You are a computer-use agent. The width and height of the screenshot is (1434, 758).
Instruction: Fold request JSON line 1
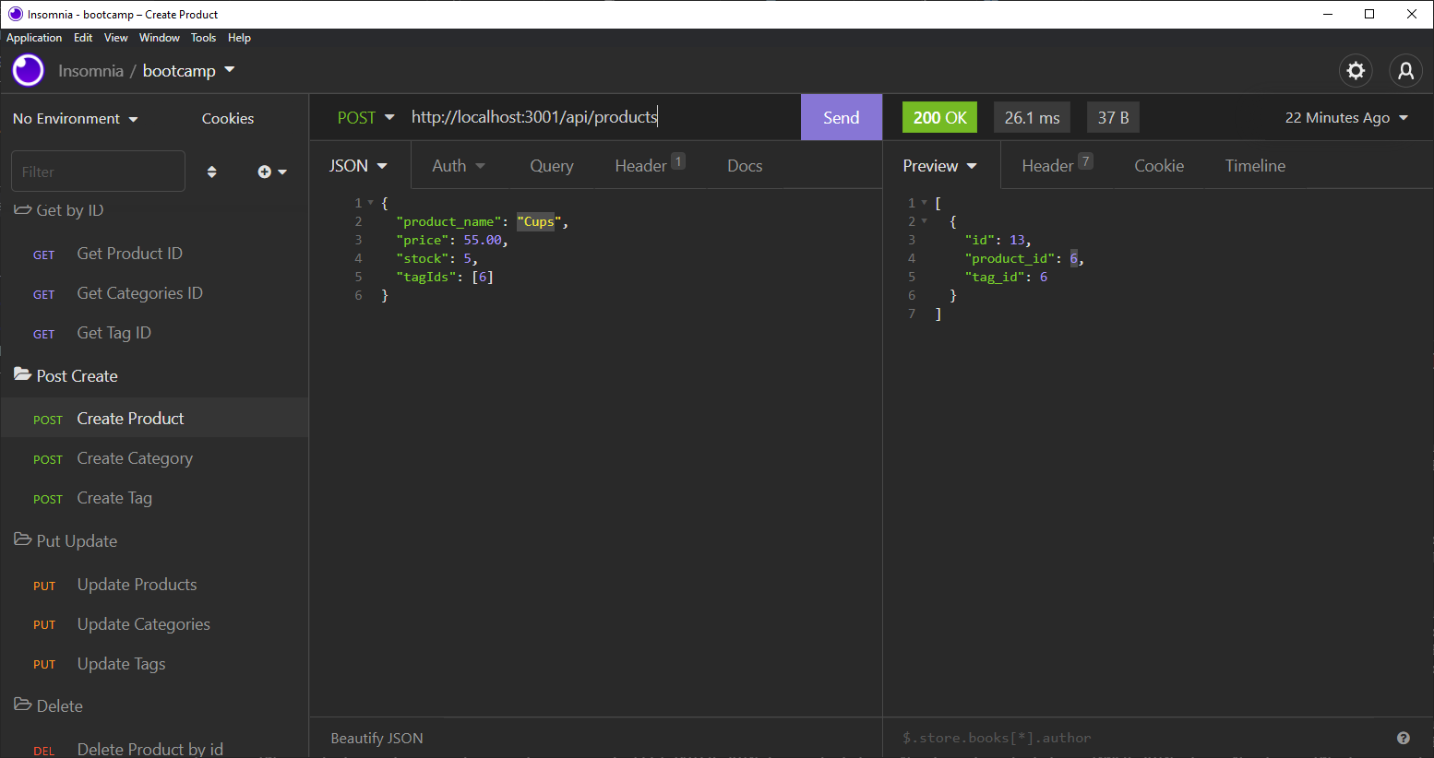pos(370,203)
